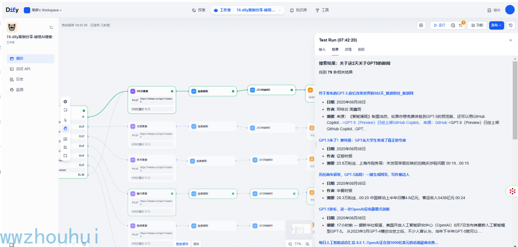
Task: Switch to the 结果 tab
Action: (335, 49)
